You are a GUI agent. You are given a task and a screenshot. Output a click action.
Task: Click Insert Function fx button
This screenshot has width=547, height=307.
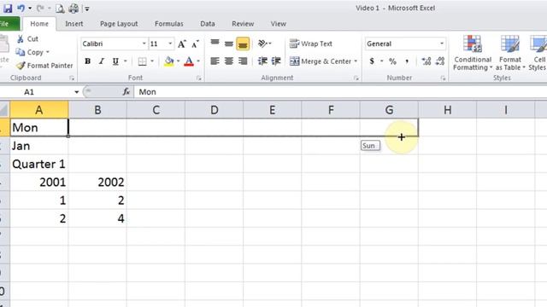pos(126,92)
